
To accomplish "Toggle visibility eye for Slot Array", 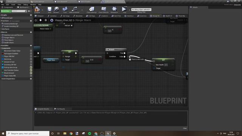I will (31, 59).
